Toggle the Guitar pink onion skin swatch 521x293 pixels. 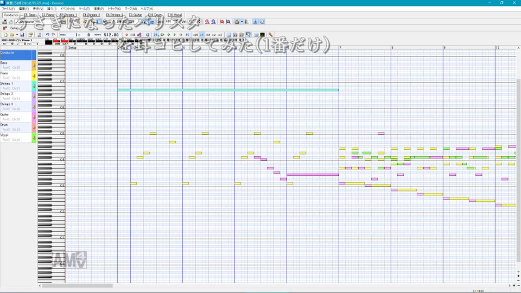pyautogui.click(x=34, y=117)
